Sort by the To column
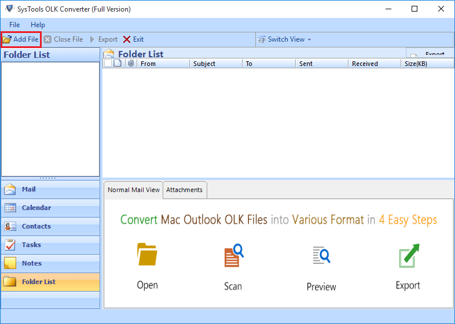The width and height of the screenshot is (455, 324). pyautogui.click(x=269, y=64)
